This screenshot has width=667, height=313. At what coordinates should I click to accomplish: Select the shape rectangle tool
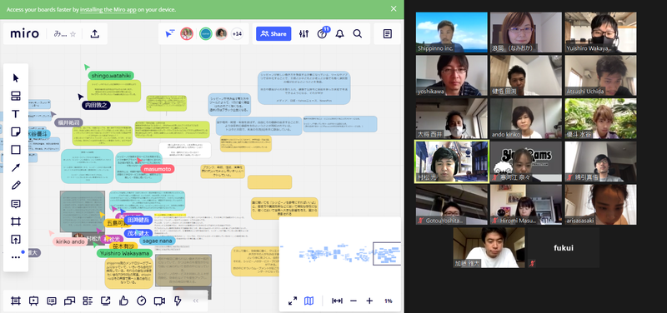point(16,150)
